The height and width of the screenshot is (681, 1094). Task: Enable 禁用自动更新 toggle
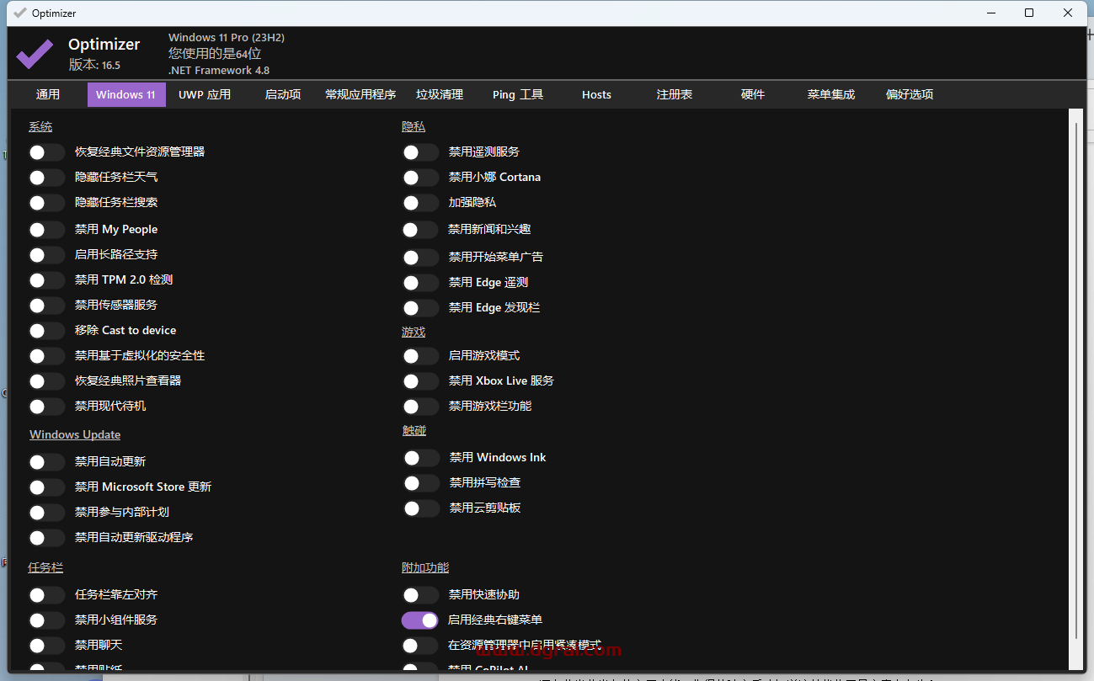tap(46, 462)
